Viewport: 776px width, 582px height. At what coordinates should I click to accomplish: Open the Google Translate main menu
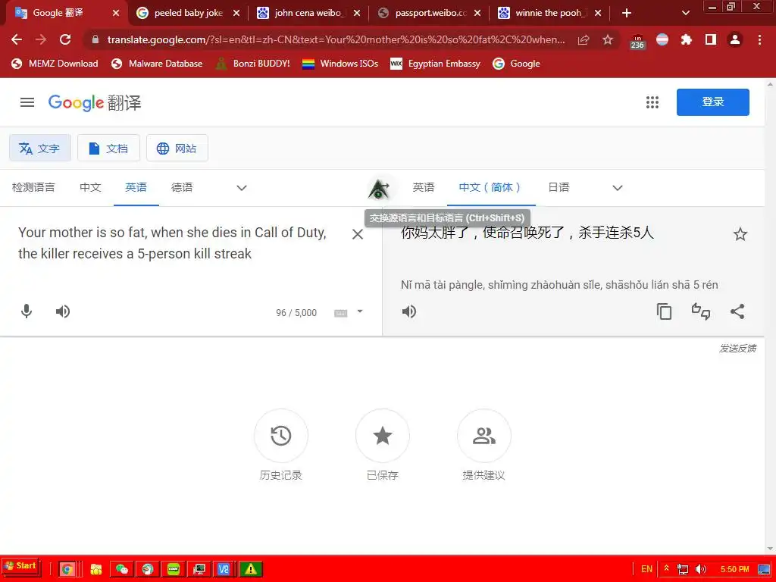(x=27, y=102)
